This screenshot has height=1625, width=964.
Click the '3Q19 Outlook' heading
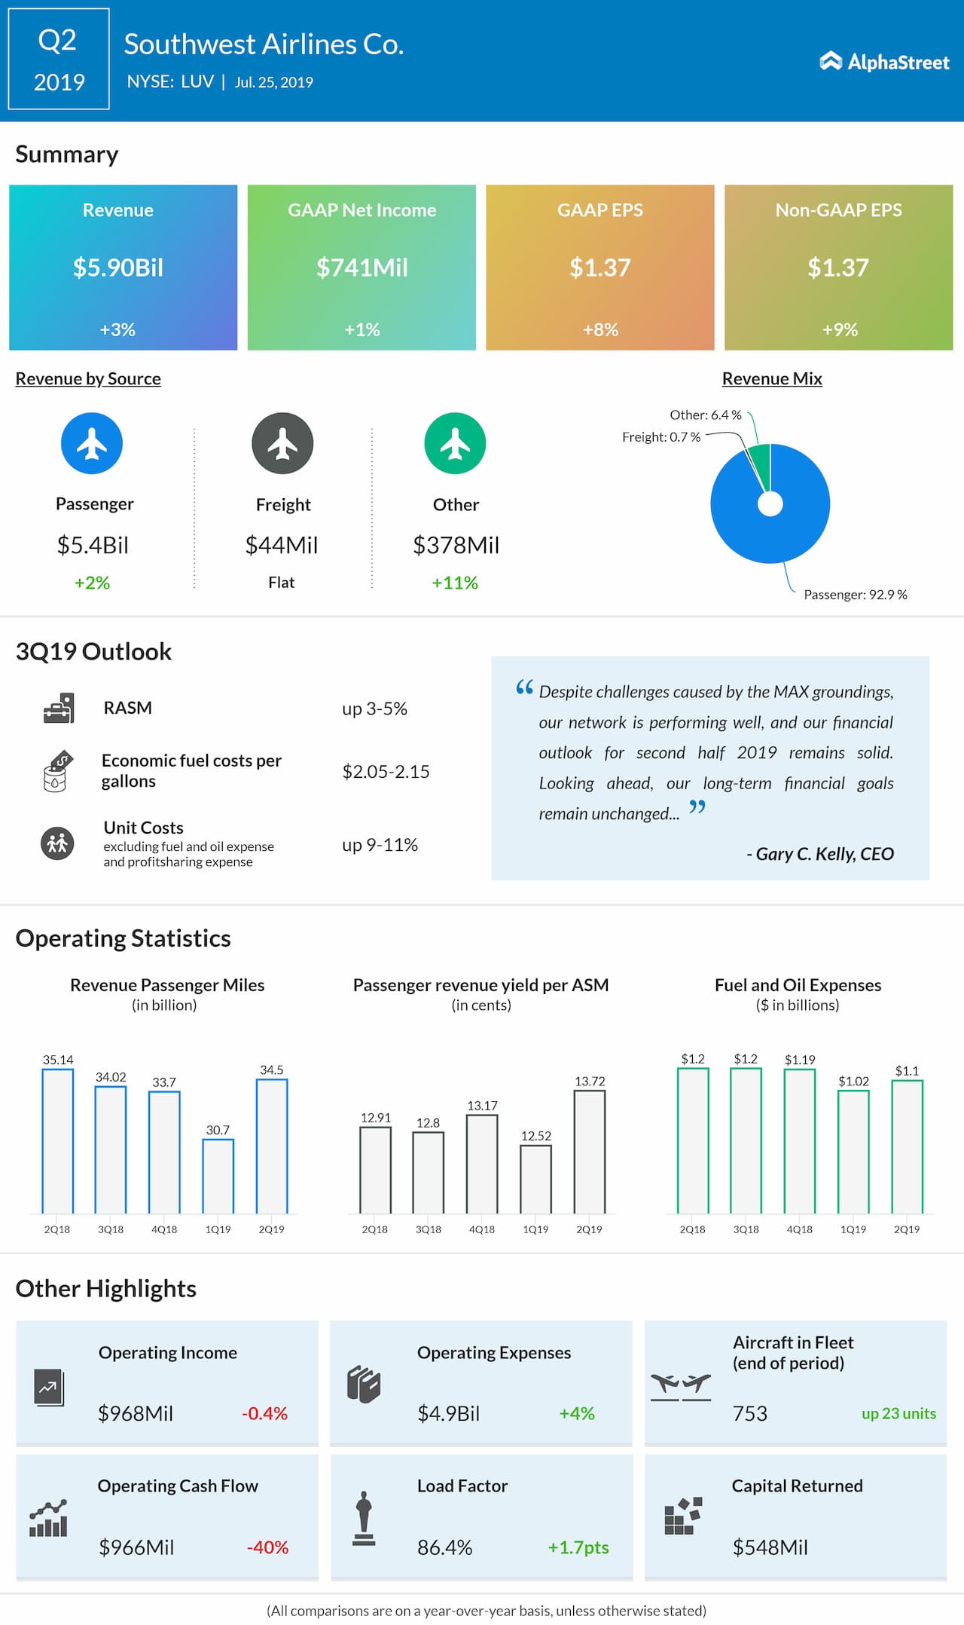[x=93, y=651]
